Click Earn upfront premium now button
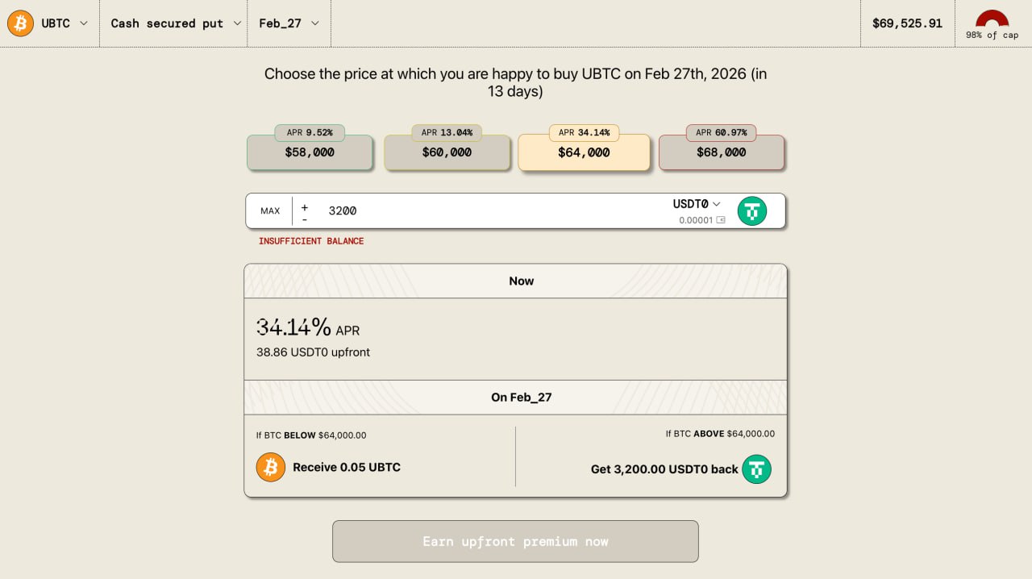This screenshot has width=1032, height=579. 515,541
